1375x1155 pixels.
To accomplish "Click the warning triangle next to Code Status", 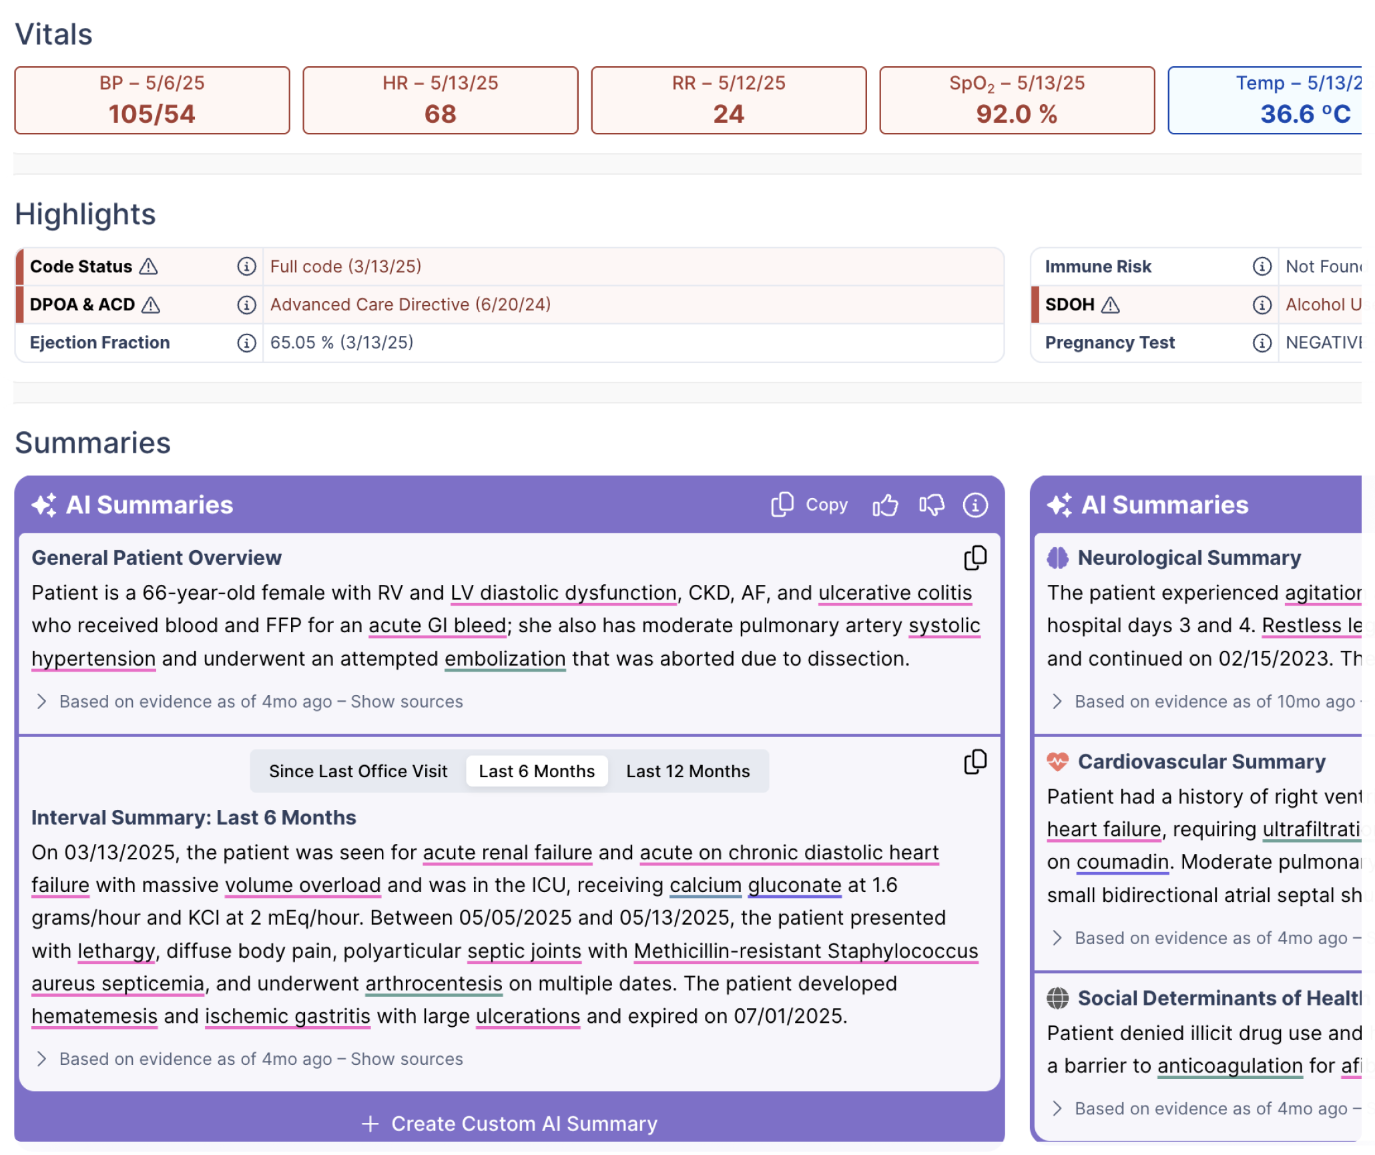I will click(x=148, y=266).
